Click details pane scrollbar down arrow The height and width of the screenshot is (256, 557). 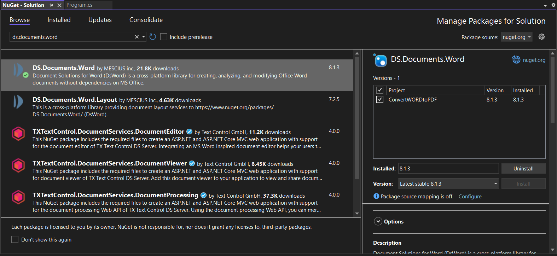pyautogui.click(x=552, y=250)
